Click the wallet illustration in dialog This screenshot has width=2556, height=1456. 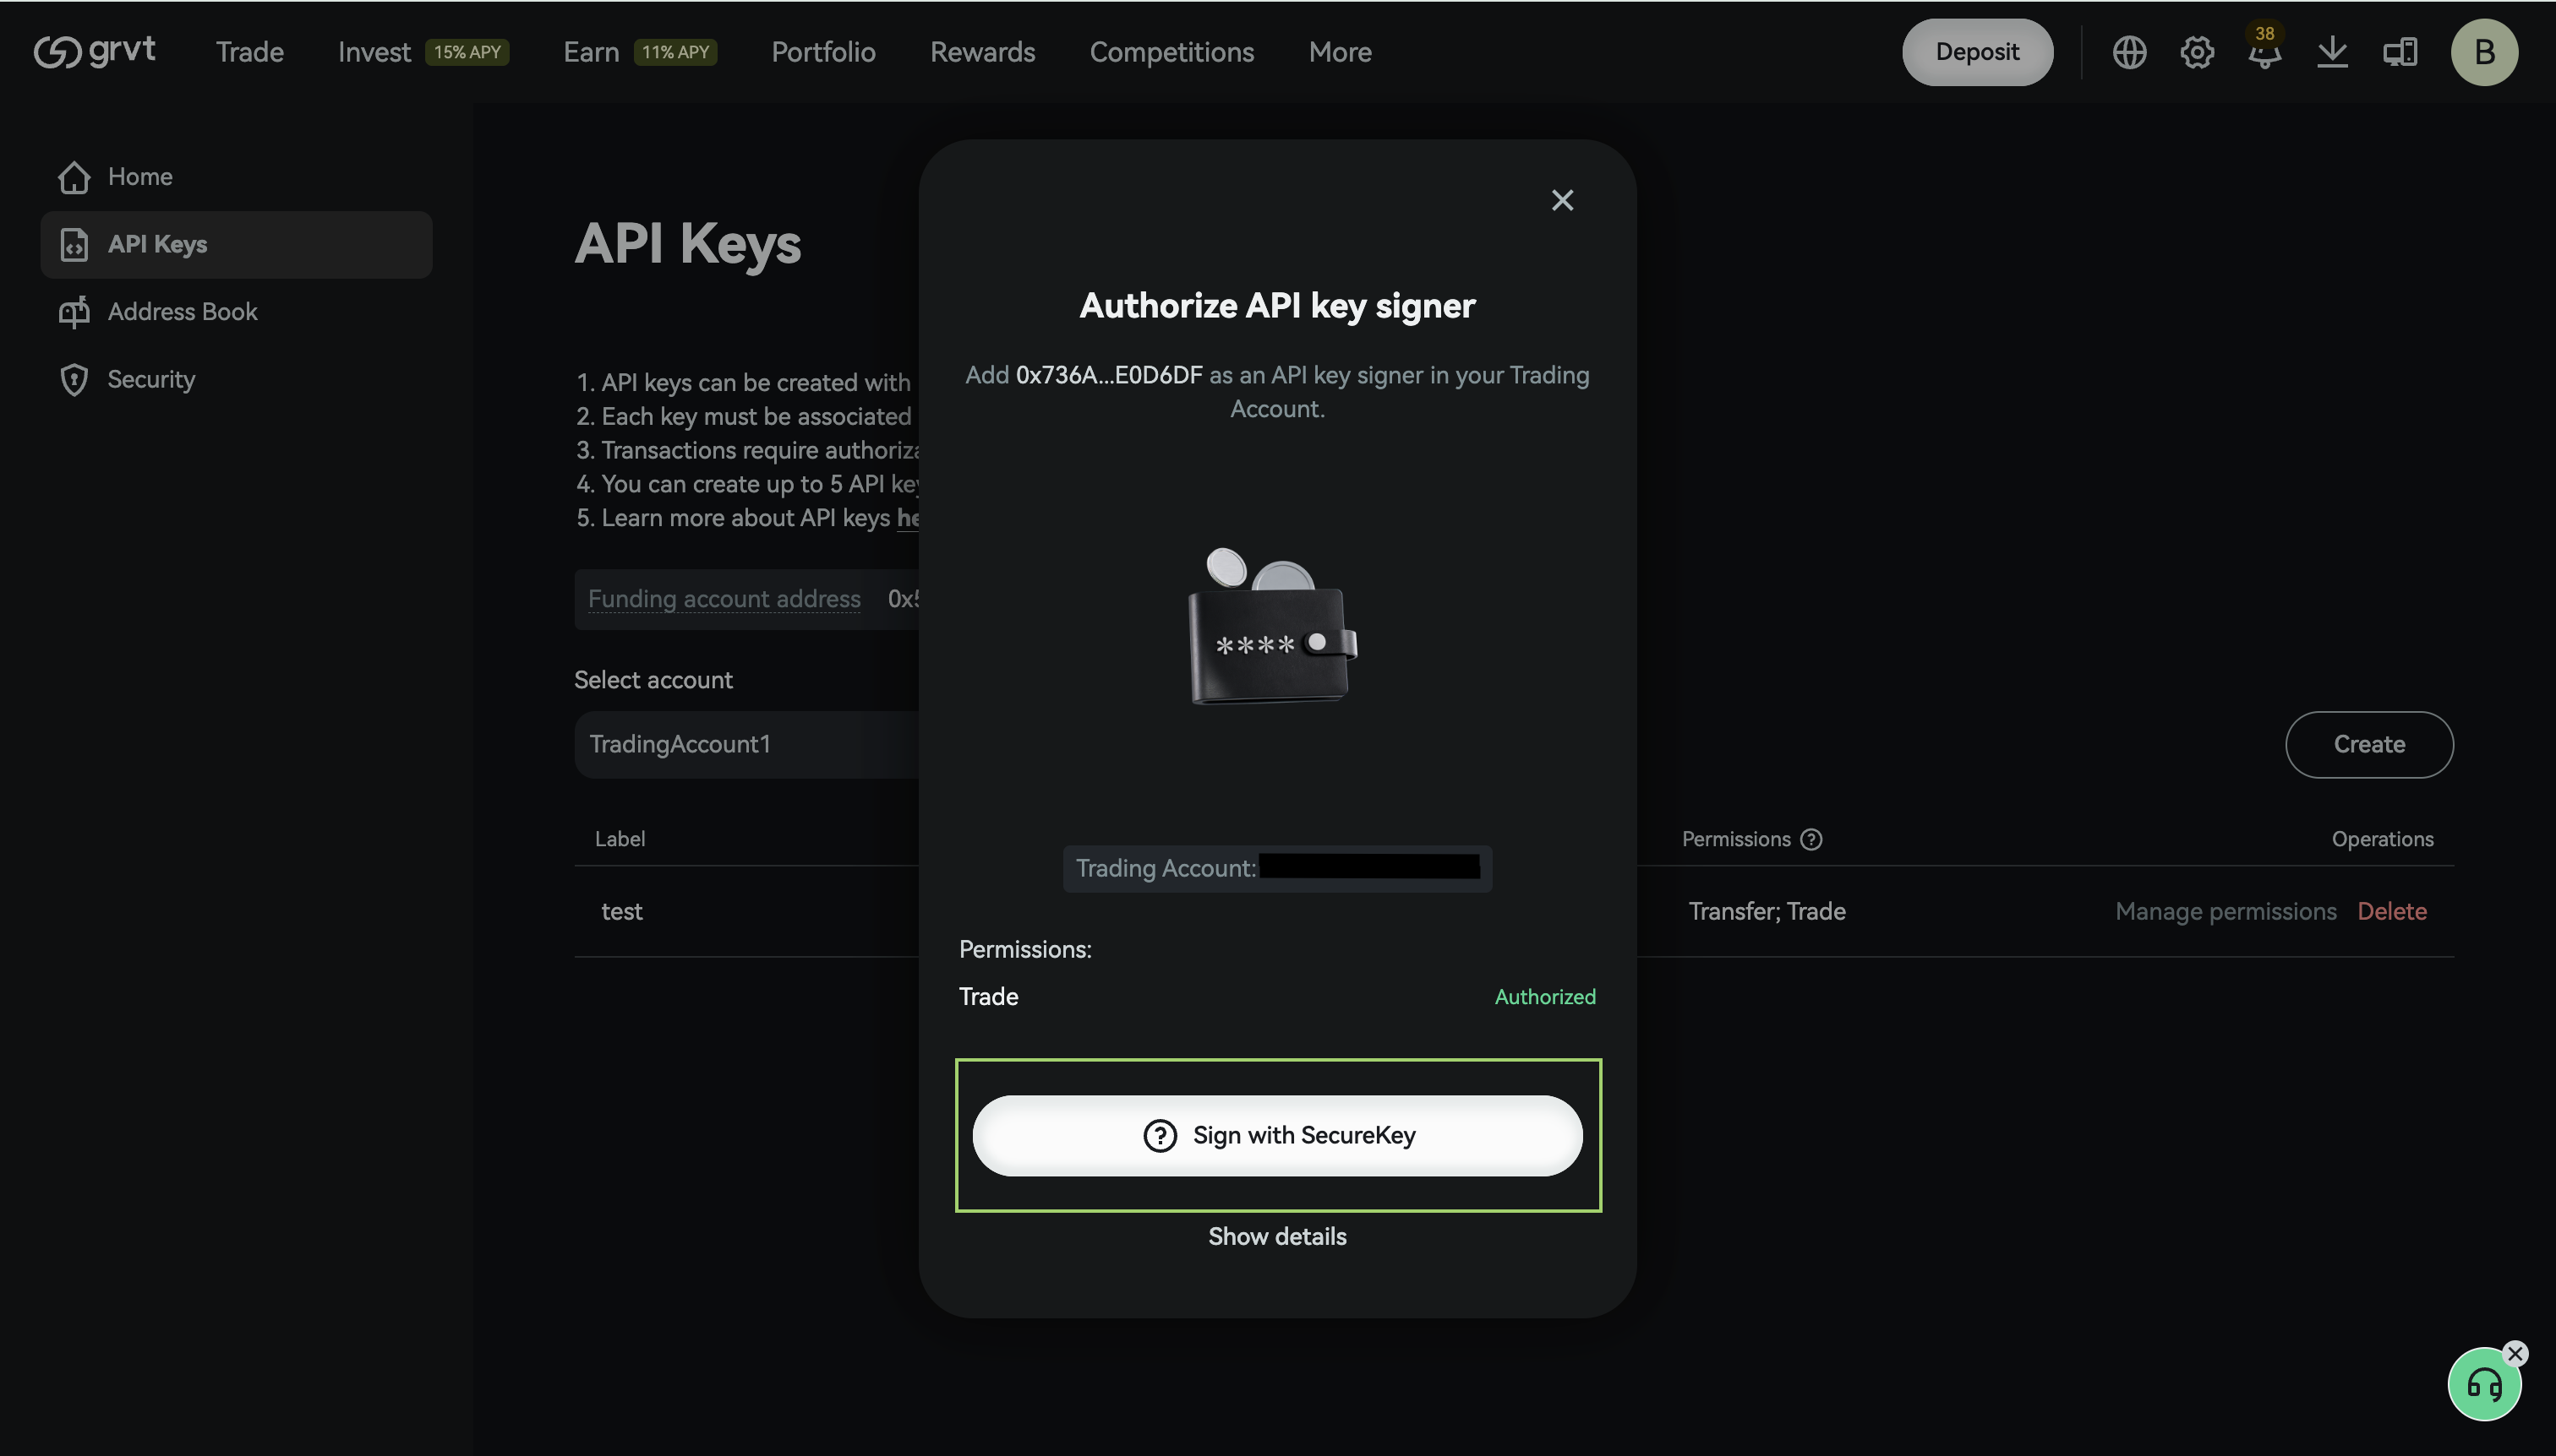1271,626
